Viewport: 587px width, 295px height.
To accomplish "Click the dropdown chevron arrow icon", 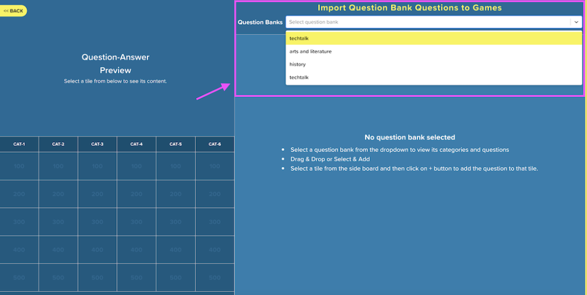I will click(576, 22).
